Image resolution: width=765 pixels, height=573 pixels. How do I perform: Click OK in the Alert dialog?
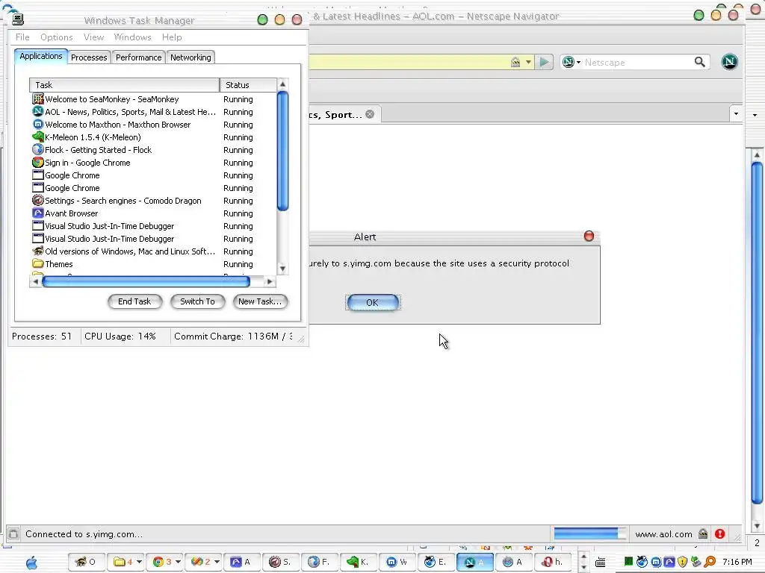[x=373, y=302]
